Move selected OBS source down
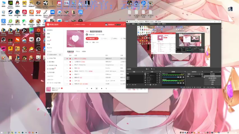This screenshot has width=239, height=134. point(156,85)
